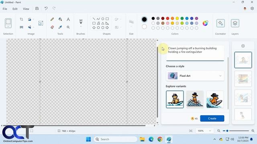The width and height of the screenshot is (257, 144).
Task: Click the zoom in plus button
Action: tap(253, 131)
